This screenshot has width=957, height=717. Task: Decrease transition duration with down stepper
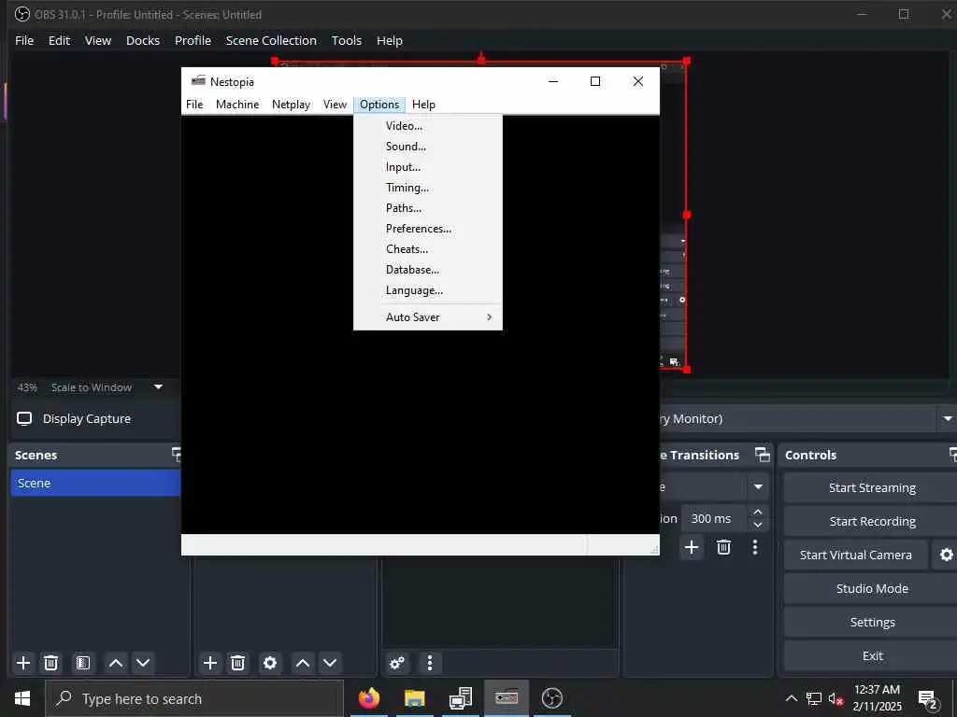pyautogui.click(x=758, y=525)
